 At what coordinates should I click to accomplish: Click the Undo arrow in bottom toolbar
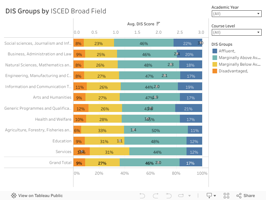click(142, 196)
